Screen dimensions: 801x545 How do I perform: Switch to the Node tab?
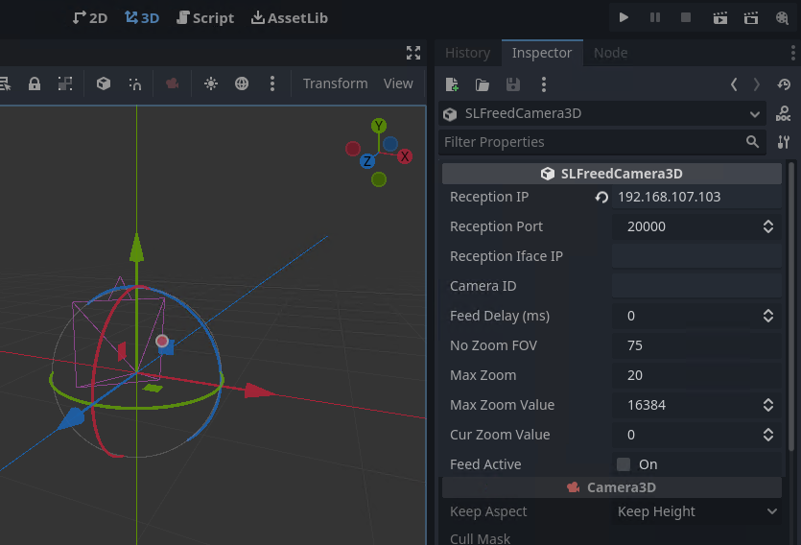click(x=610, y=53)
